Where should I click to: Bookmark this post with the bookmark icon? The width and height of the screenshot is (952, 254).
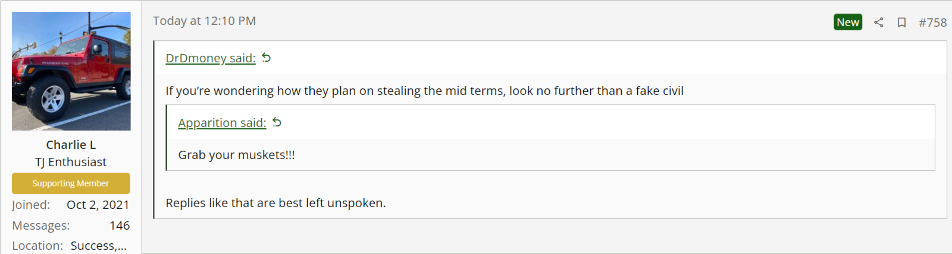tap(901, 23)
